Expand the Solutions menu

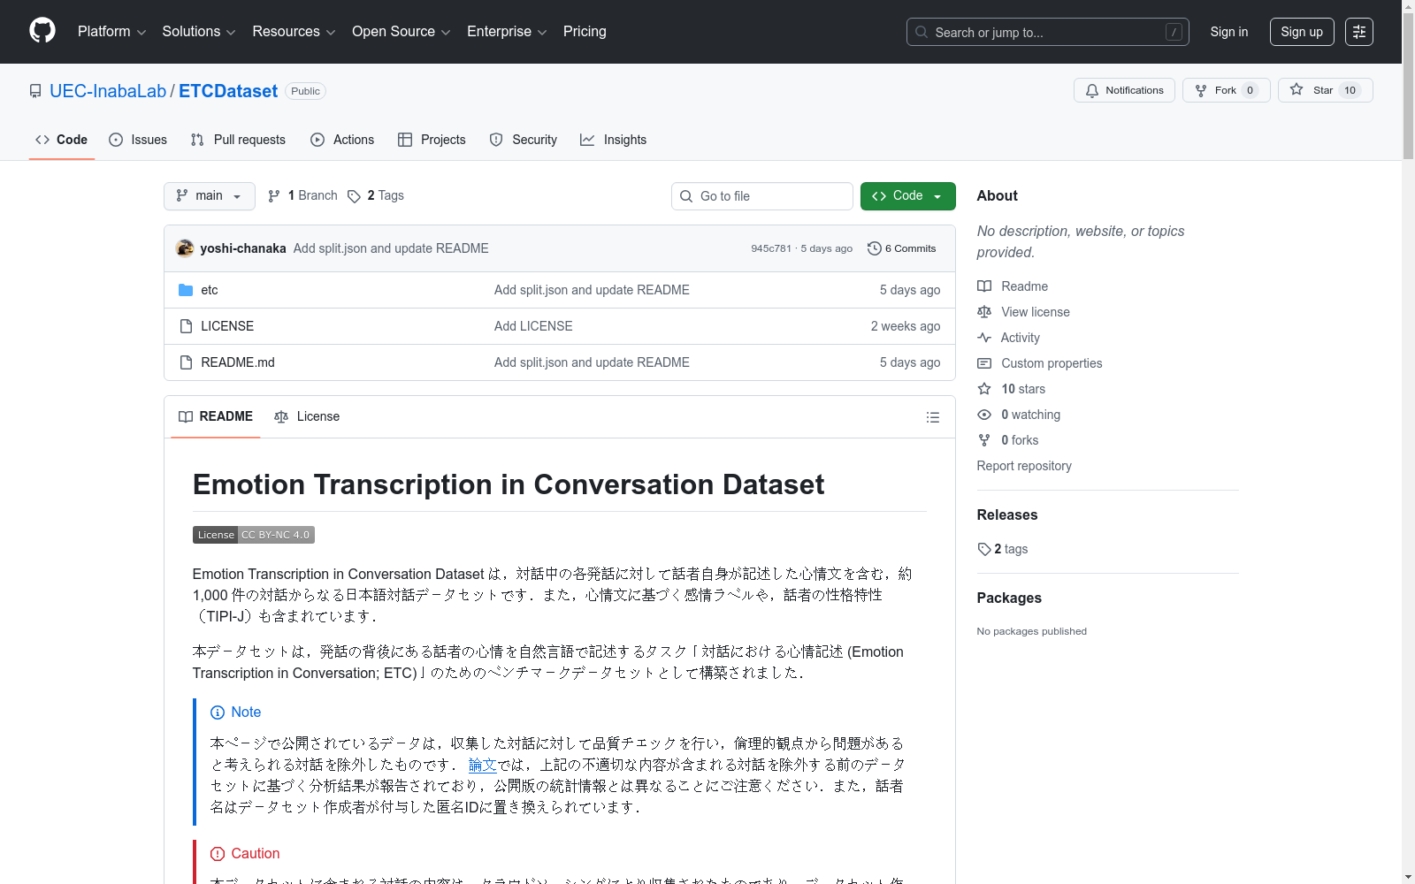(199, 32)
